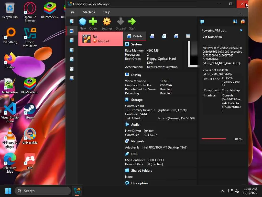The height and width of the screenshot is (197, 262).
Task: Open the Home tool in left sidebar
Action: (x=72, y=21)
